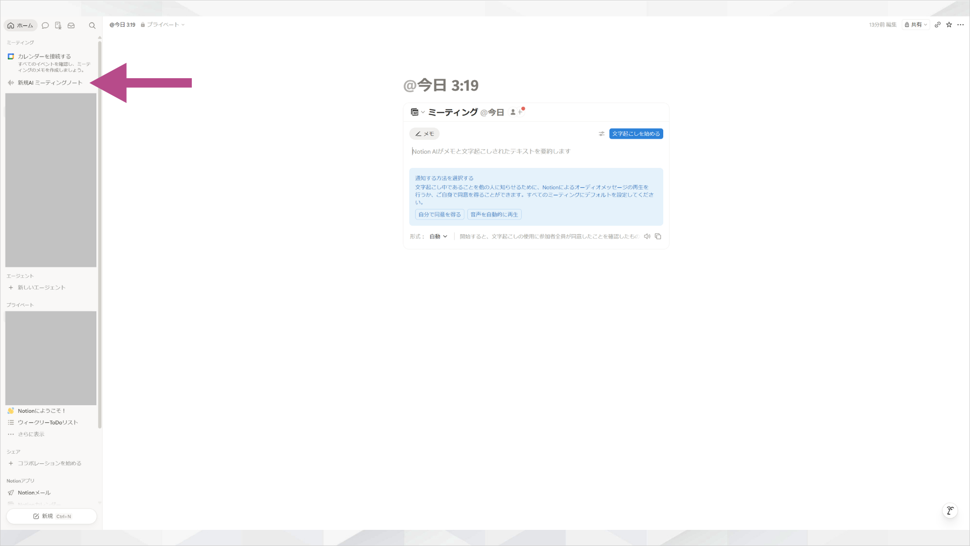Click the Notionアプリ section header
Image resolution: width=970 pixels, height=546 pixels.
click(x=21, y=481)
